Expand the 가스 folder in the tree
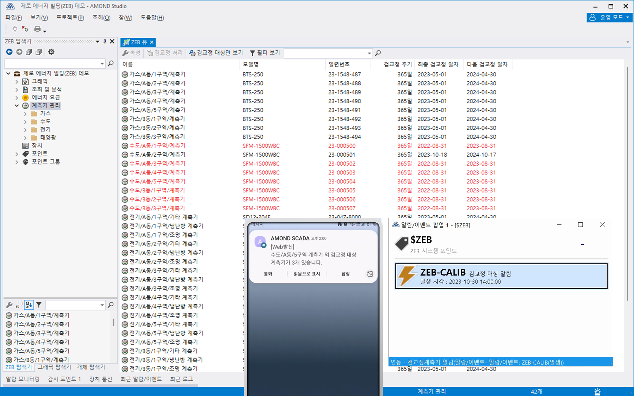This screenshot has width=634, height=396. (x=25, y=113)
